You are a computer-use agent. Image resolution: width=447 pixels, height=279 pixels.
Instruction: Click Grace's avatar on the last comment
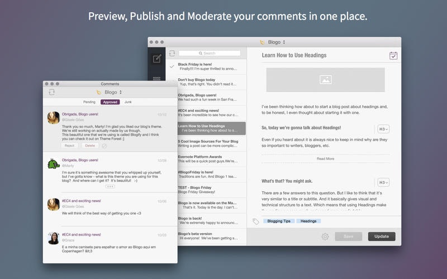(x=53, y=238)
